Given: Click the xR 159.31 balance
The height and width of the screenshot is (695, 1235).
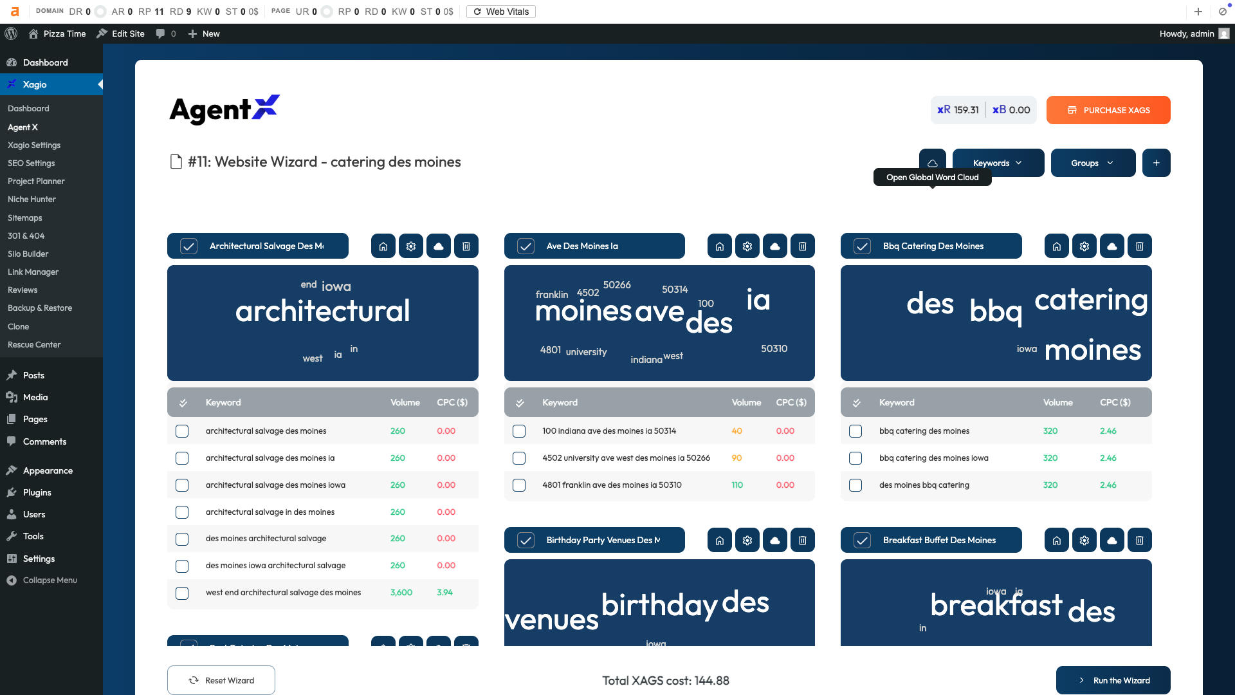Looking at the screenshot, I should pyautogui.click(x=958, y=110).
